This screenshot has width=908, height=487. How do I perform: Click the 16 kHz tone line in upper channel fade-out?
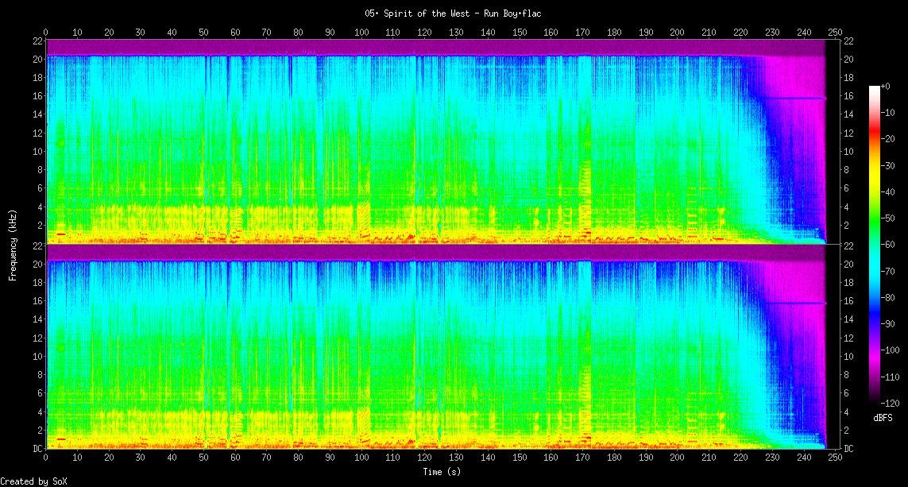pos(794,99)
